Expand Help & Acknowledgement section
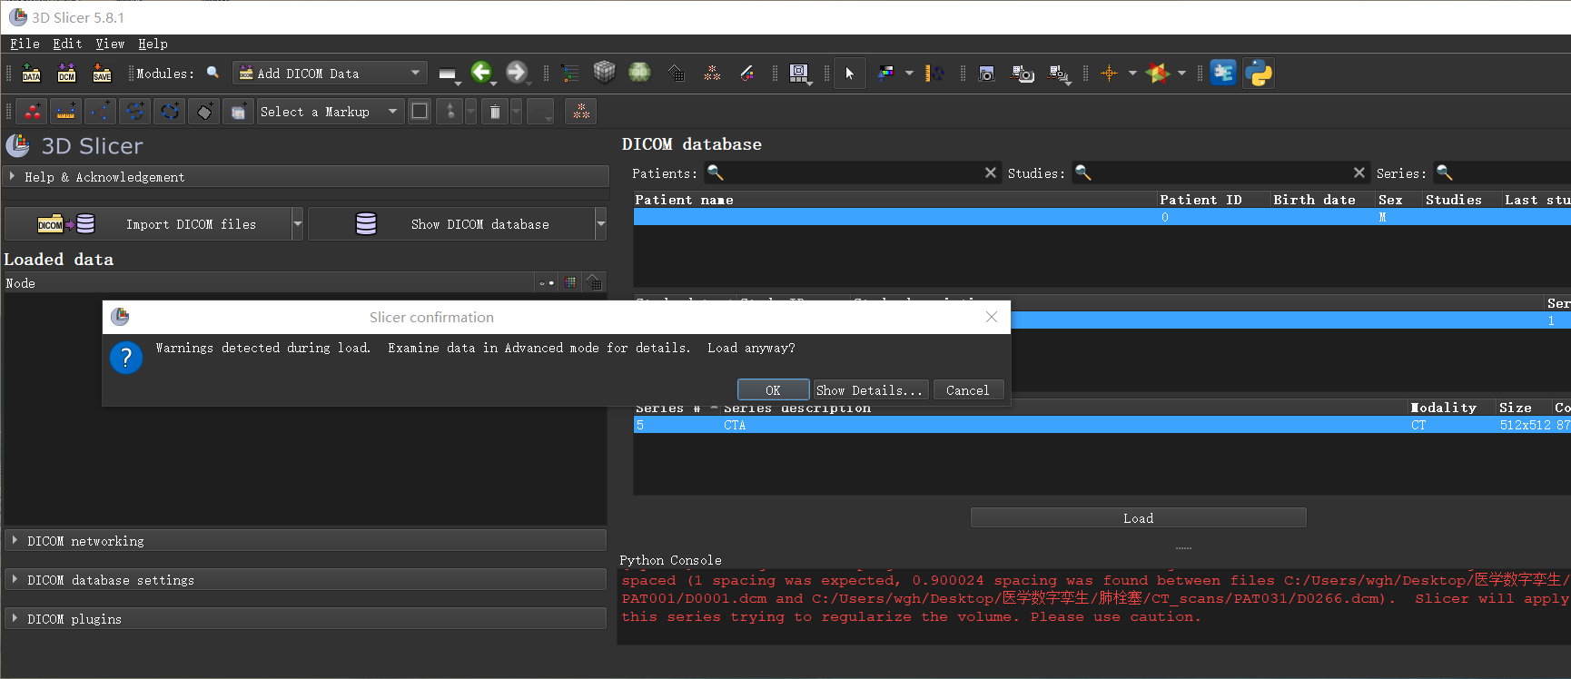1571x679 pixels. [307, 177]
